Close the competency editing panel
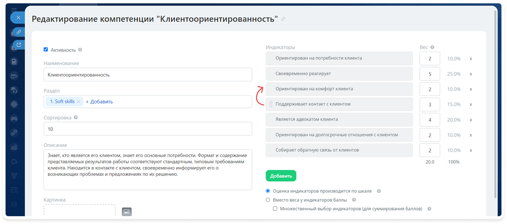This screenshot has height=224, width=507. coord(18,18)
